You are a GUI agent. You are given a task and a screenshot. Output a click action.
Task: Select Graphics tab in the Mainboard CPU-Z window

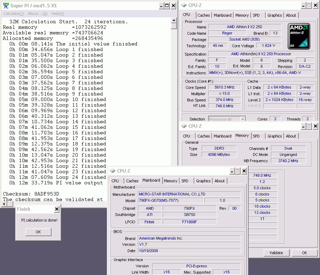tap(203, 181)
